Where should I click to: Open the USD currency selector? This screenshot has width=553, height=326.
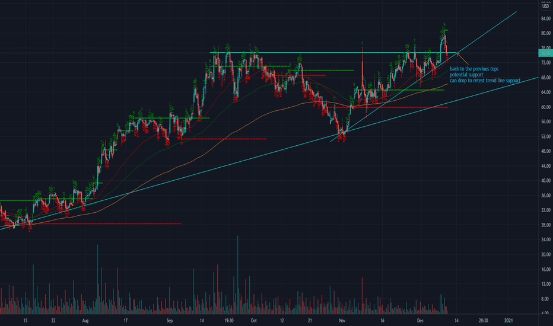pos(545,6)
